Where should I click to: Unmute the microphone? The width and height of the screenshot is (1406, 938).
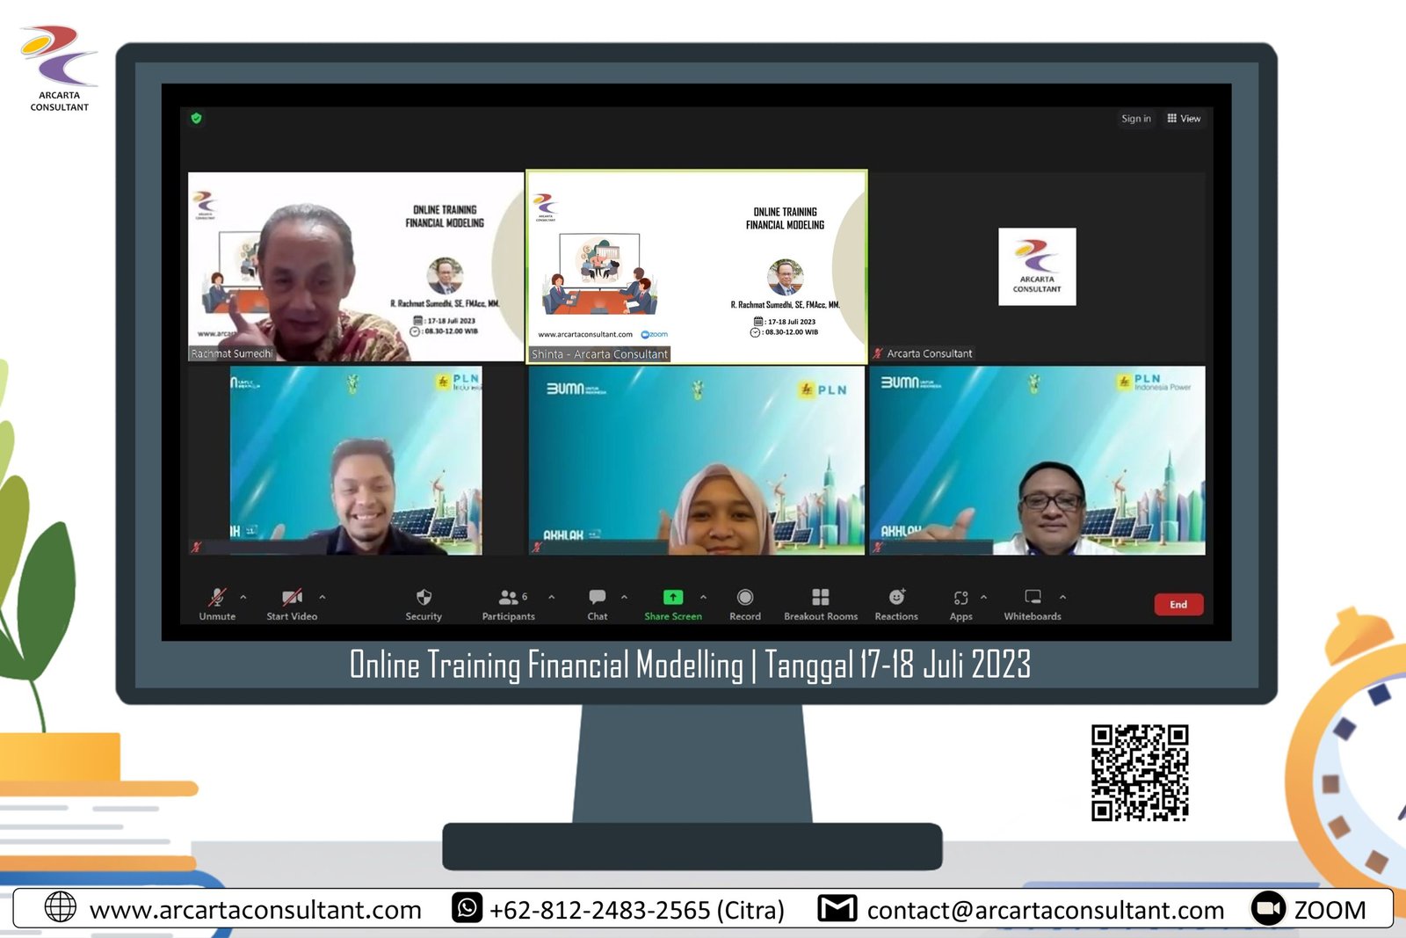[217, 598]
